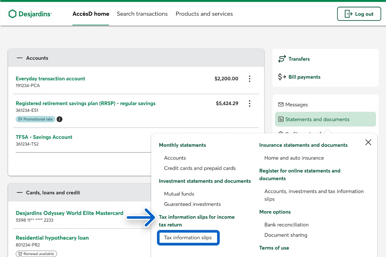Screen dimensions: 386x257
Task: Click the promotional rate info icon
Action: (60, 119)
